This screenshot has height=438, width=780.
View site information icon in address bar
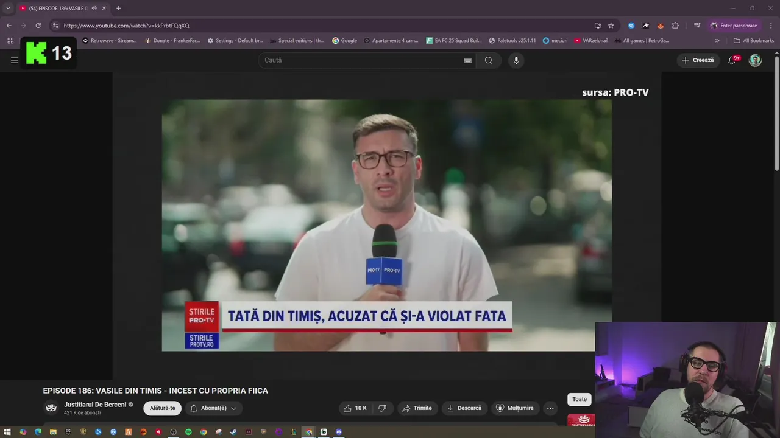[55, 26]
